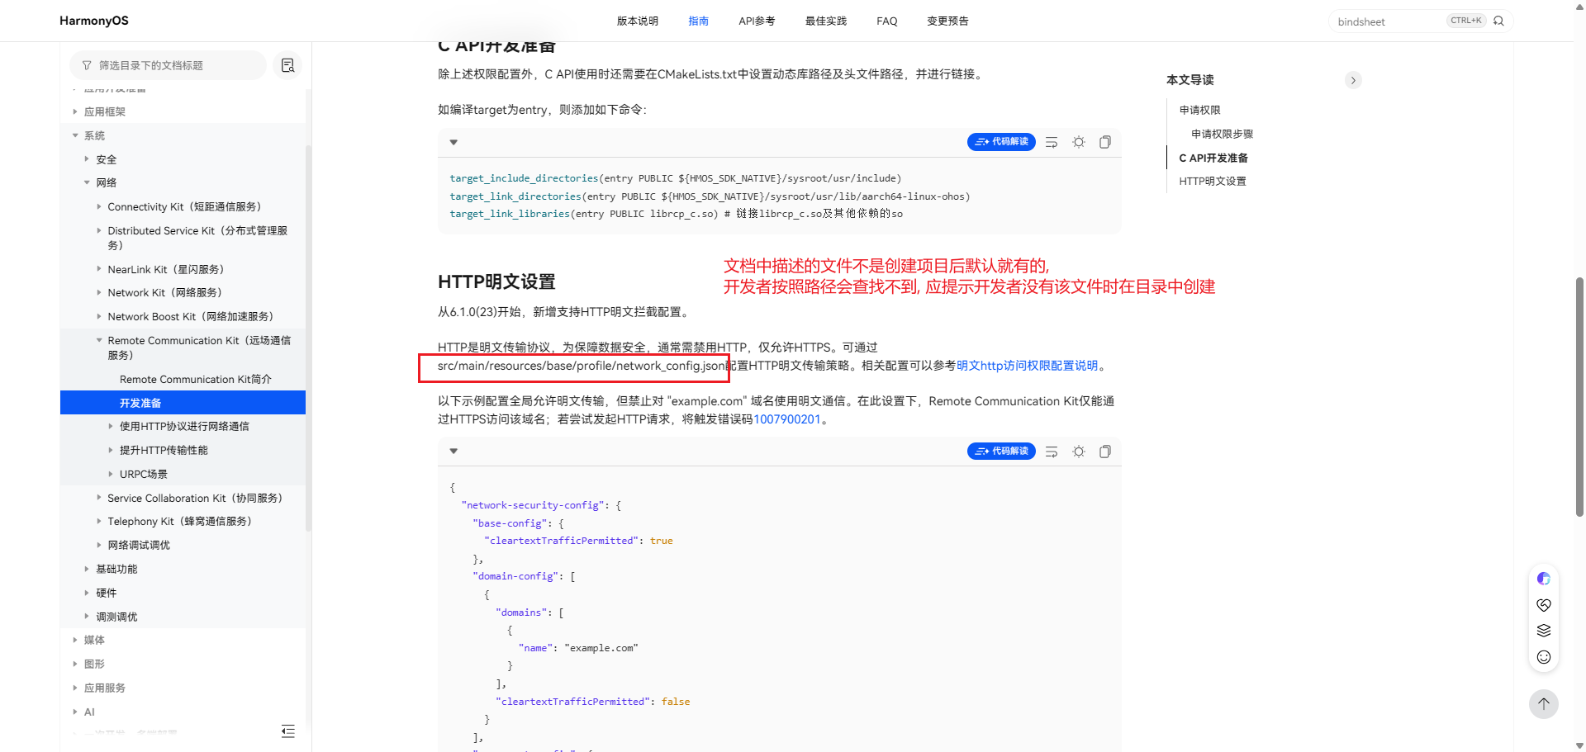Expand 网络调试调优 tree item
The height and width of the screenshot is (752, 1586).
99,545
